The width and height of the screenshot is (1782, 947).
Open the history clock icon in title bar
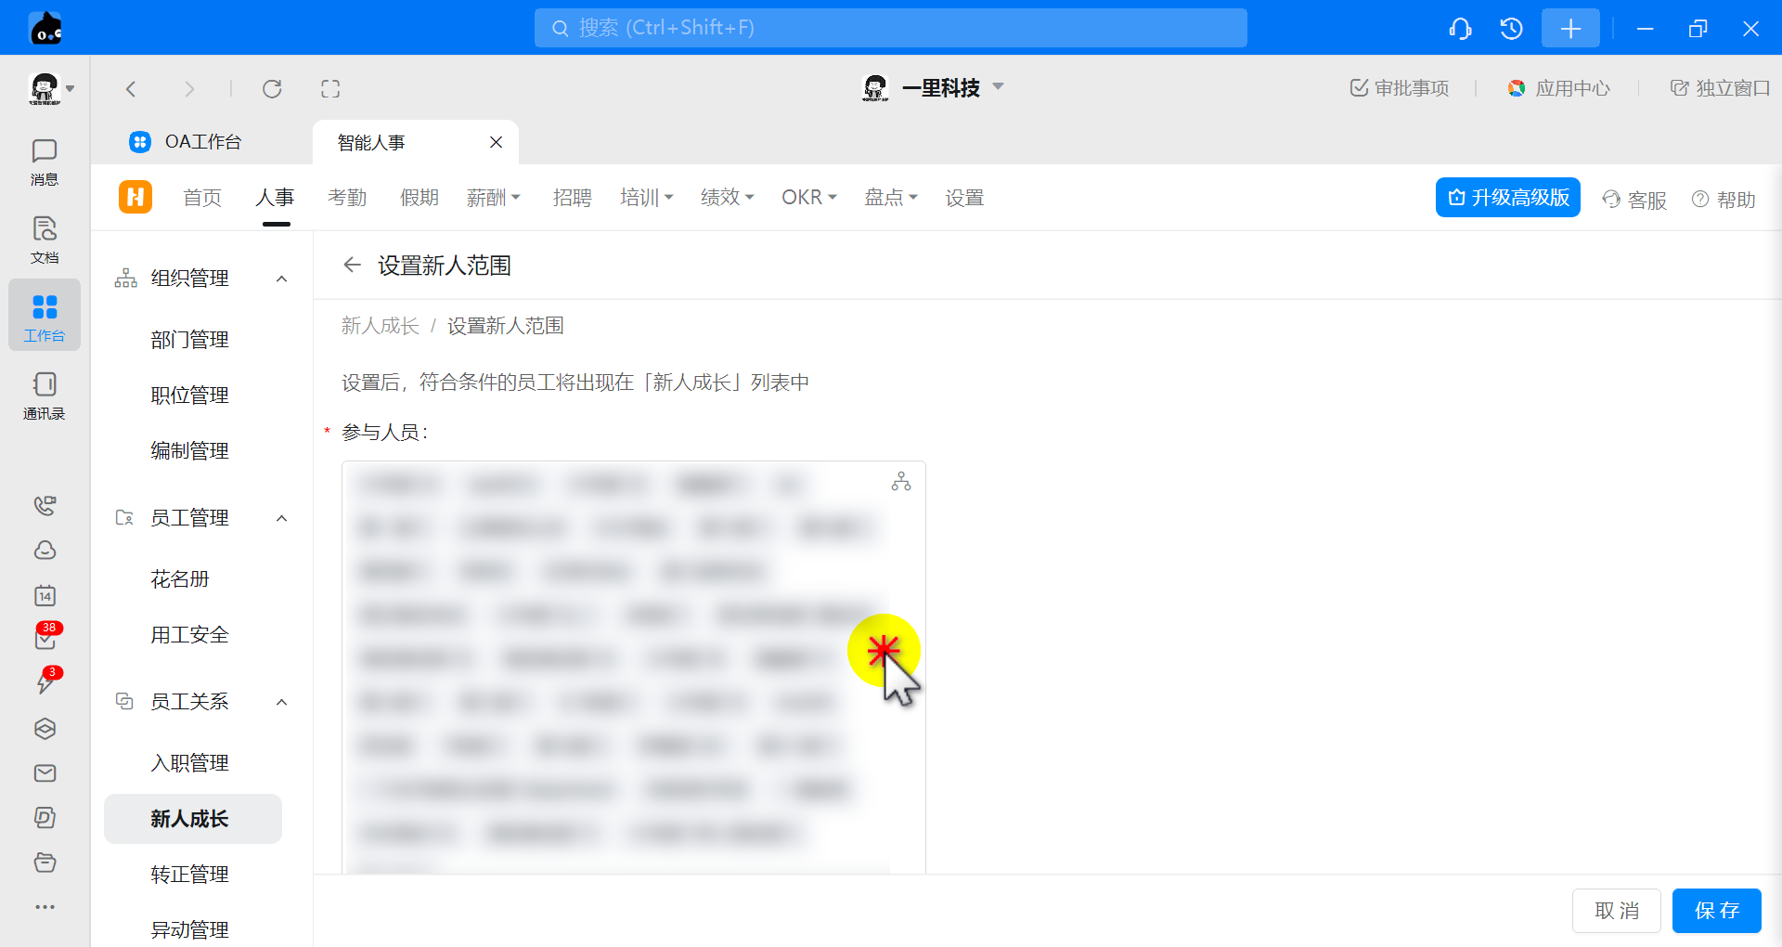click(x=1511, y=29)
